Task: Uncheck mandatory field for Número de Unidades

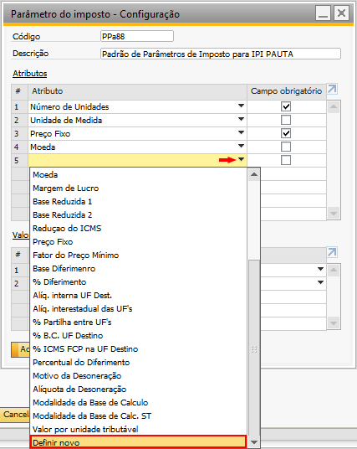Action: [286, 106]
